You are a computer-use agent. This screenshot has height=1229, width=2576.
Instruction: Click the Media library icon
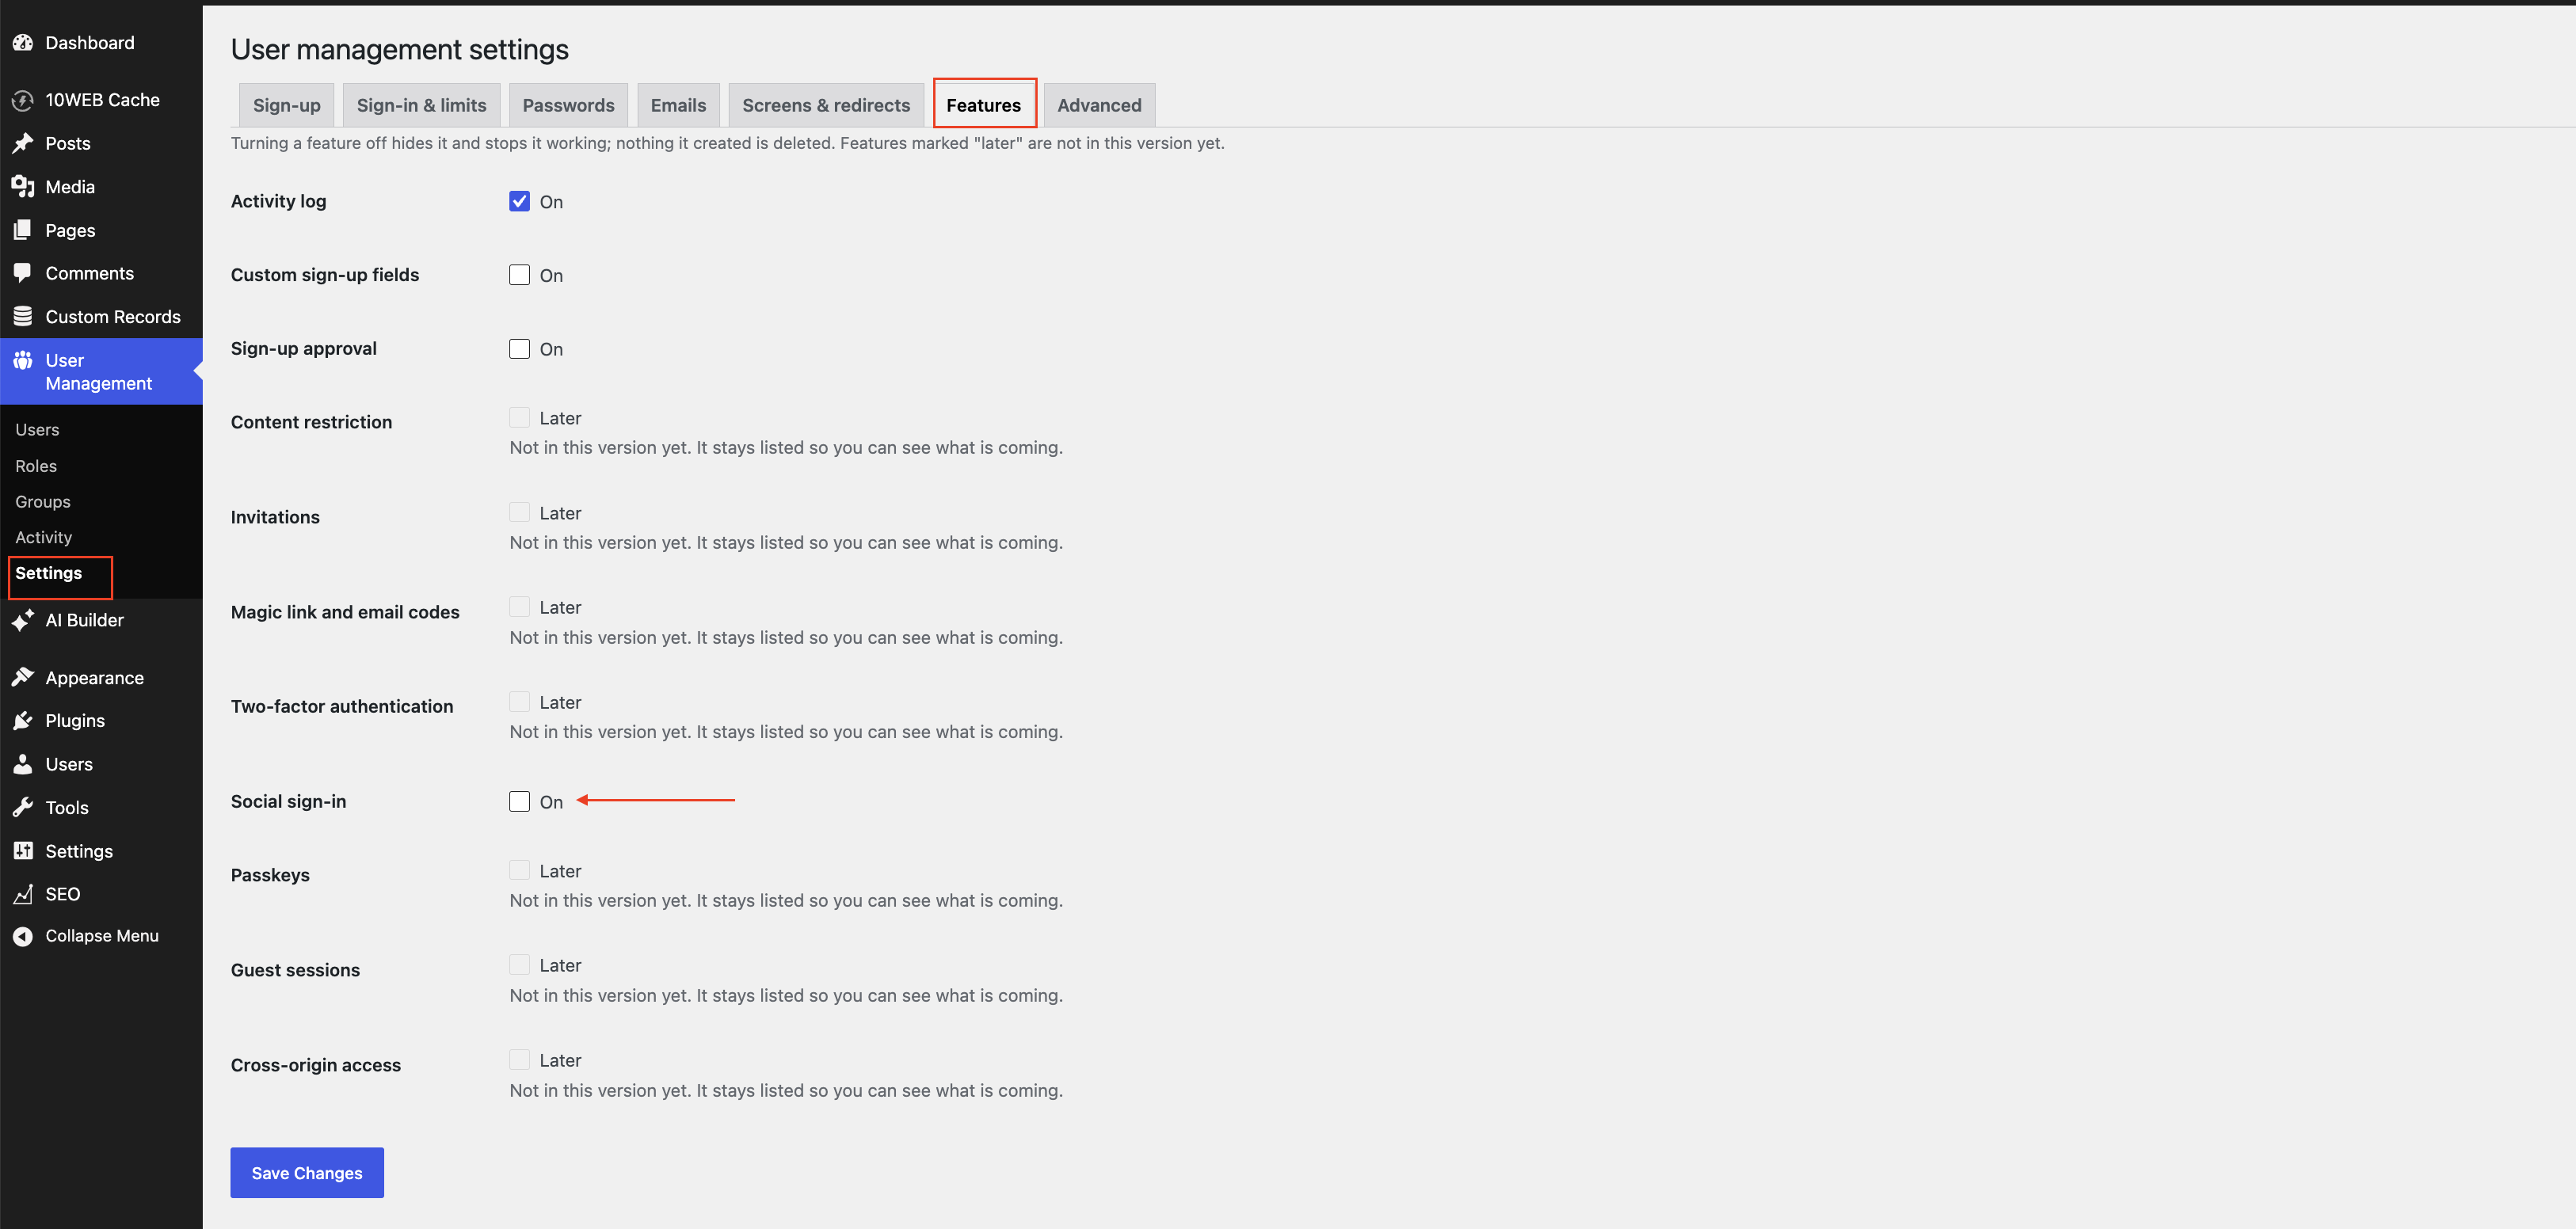22,187
